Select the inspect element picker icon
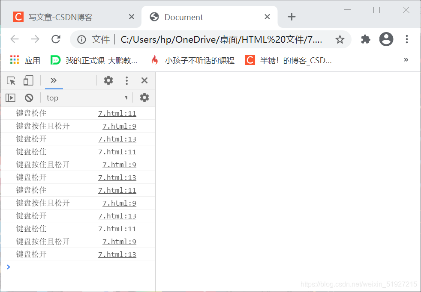The height and width of the screenshot is (292, 421). pyautogui.click(x=11, y=80)
